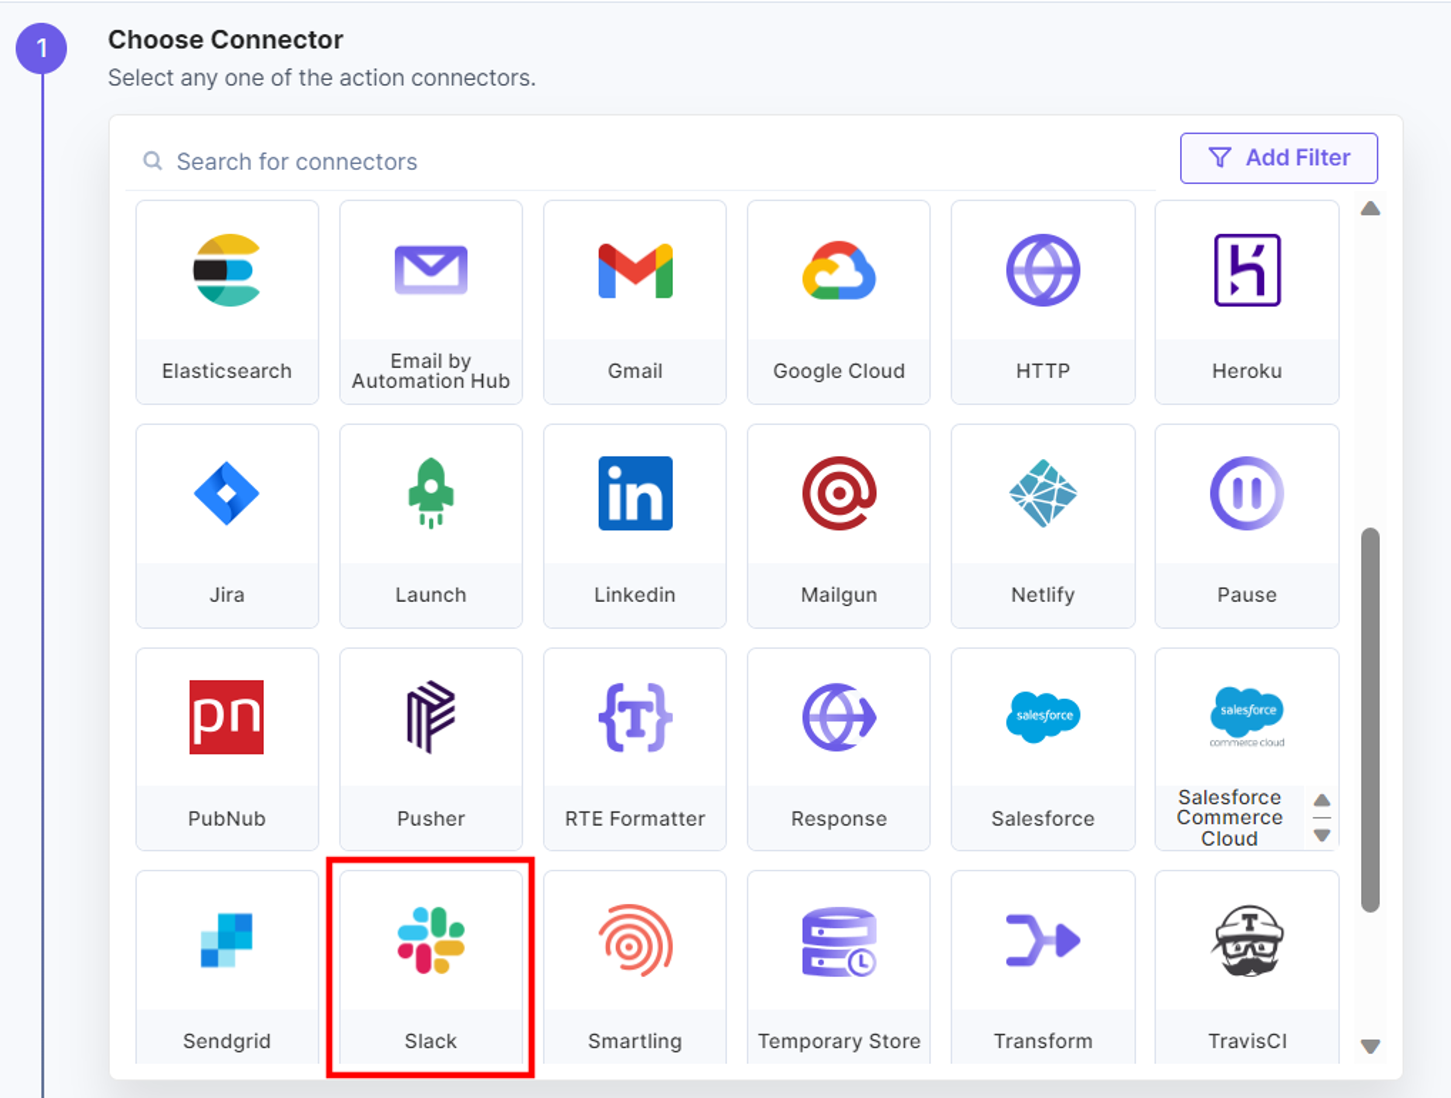1451x1098 pixels.
Task: Choose Salesforce Commerce Cloud connector
Action: coord(1247,749)
